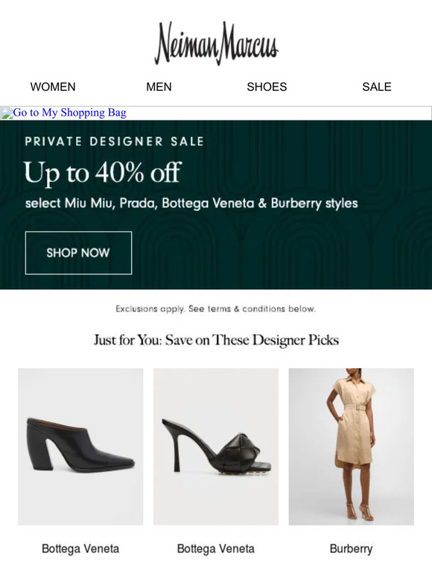Open the WOMEN menu item

[53, 86]
